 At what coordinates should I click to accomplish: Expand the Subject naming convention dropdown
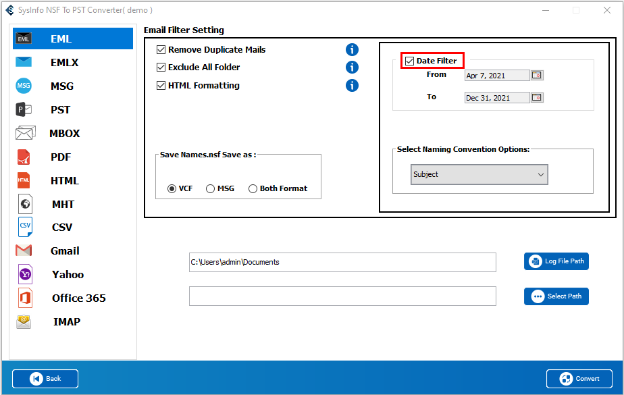pyautogui.click(x=479, y=174)
